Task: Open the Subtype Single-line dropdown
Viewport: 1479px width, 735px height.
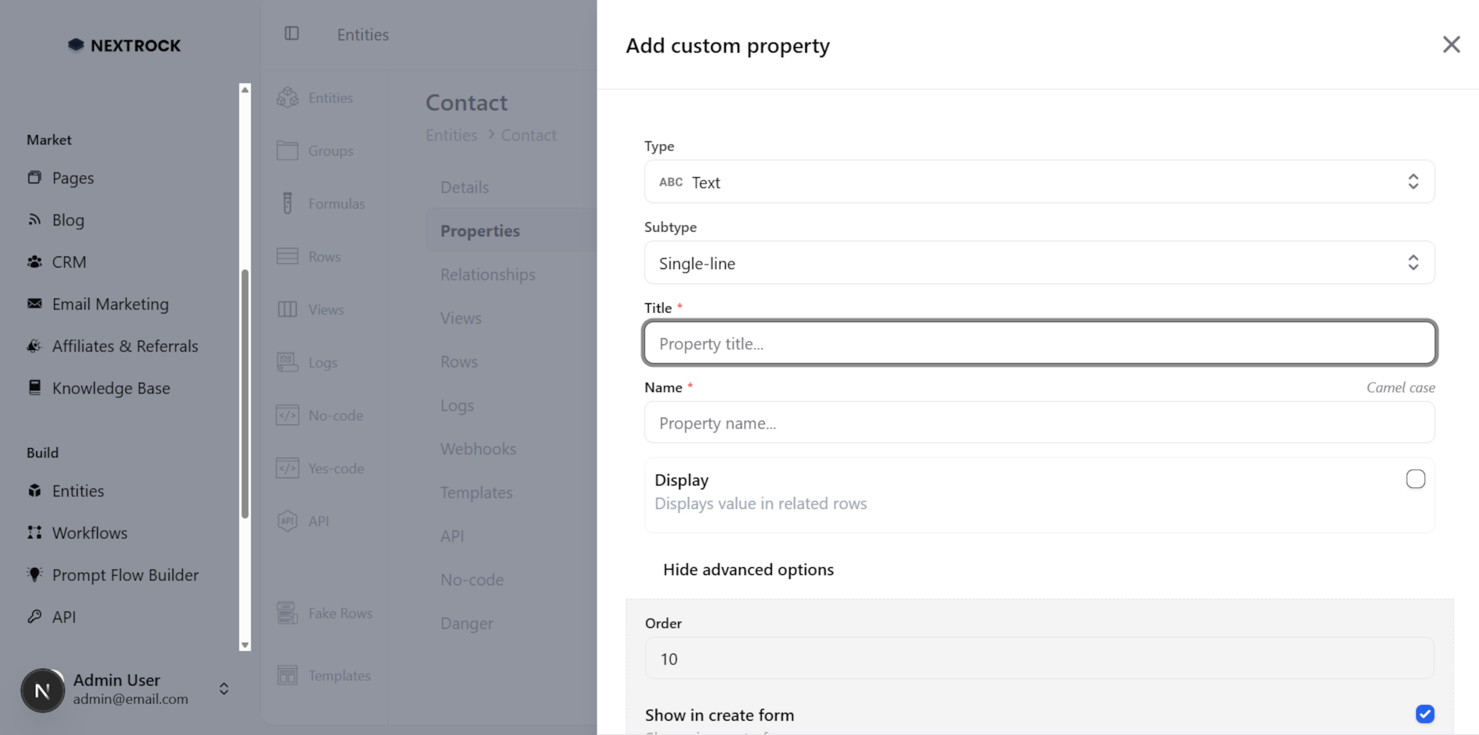Action: pos(1039,263)
